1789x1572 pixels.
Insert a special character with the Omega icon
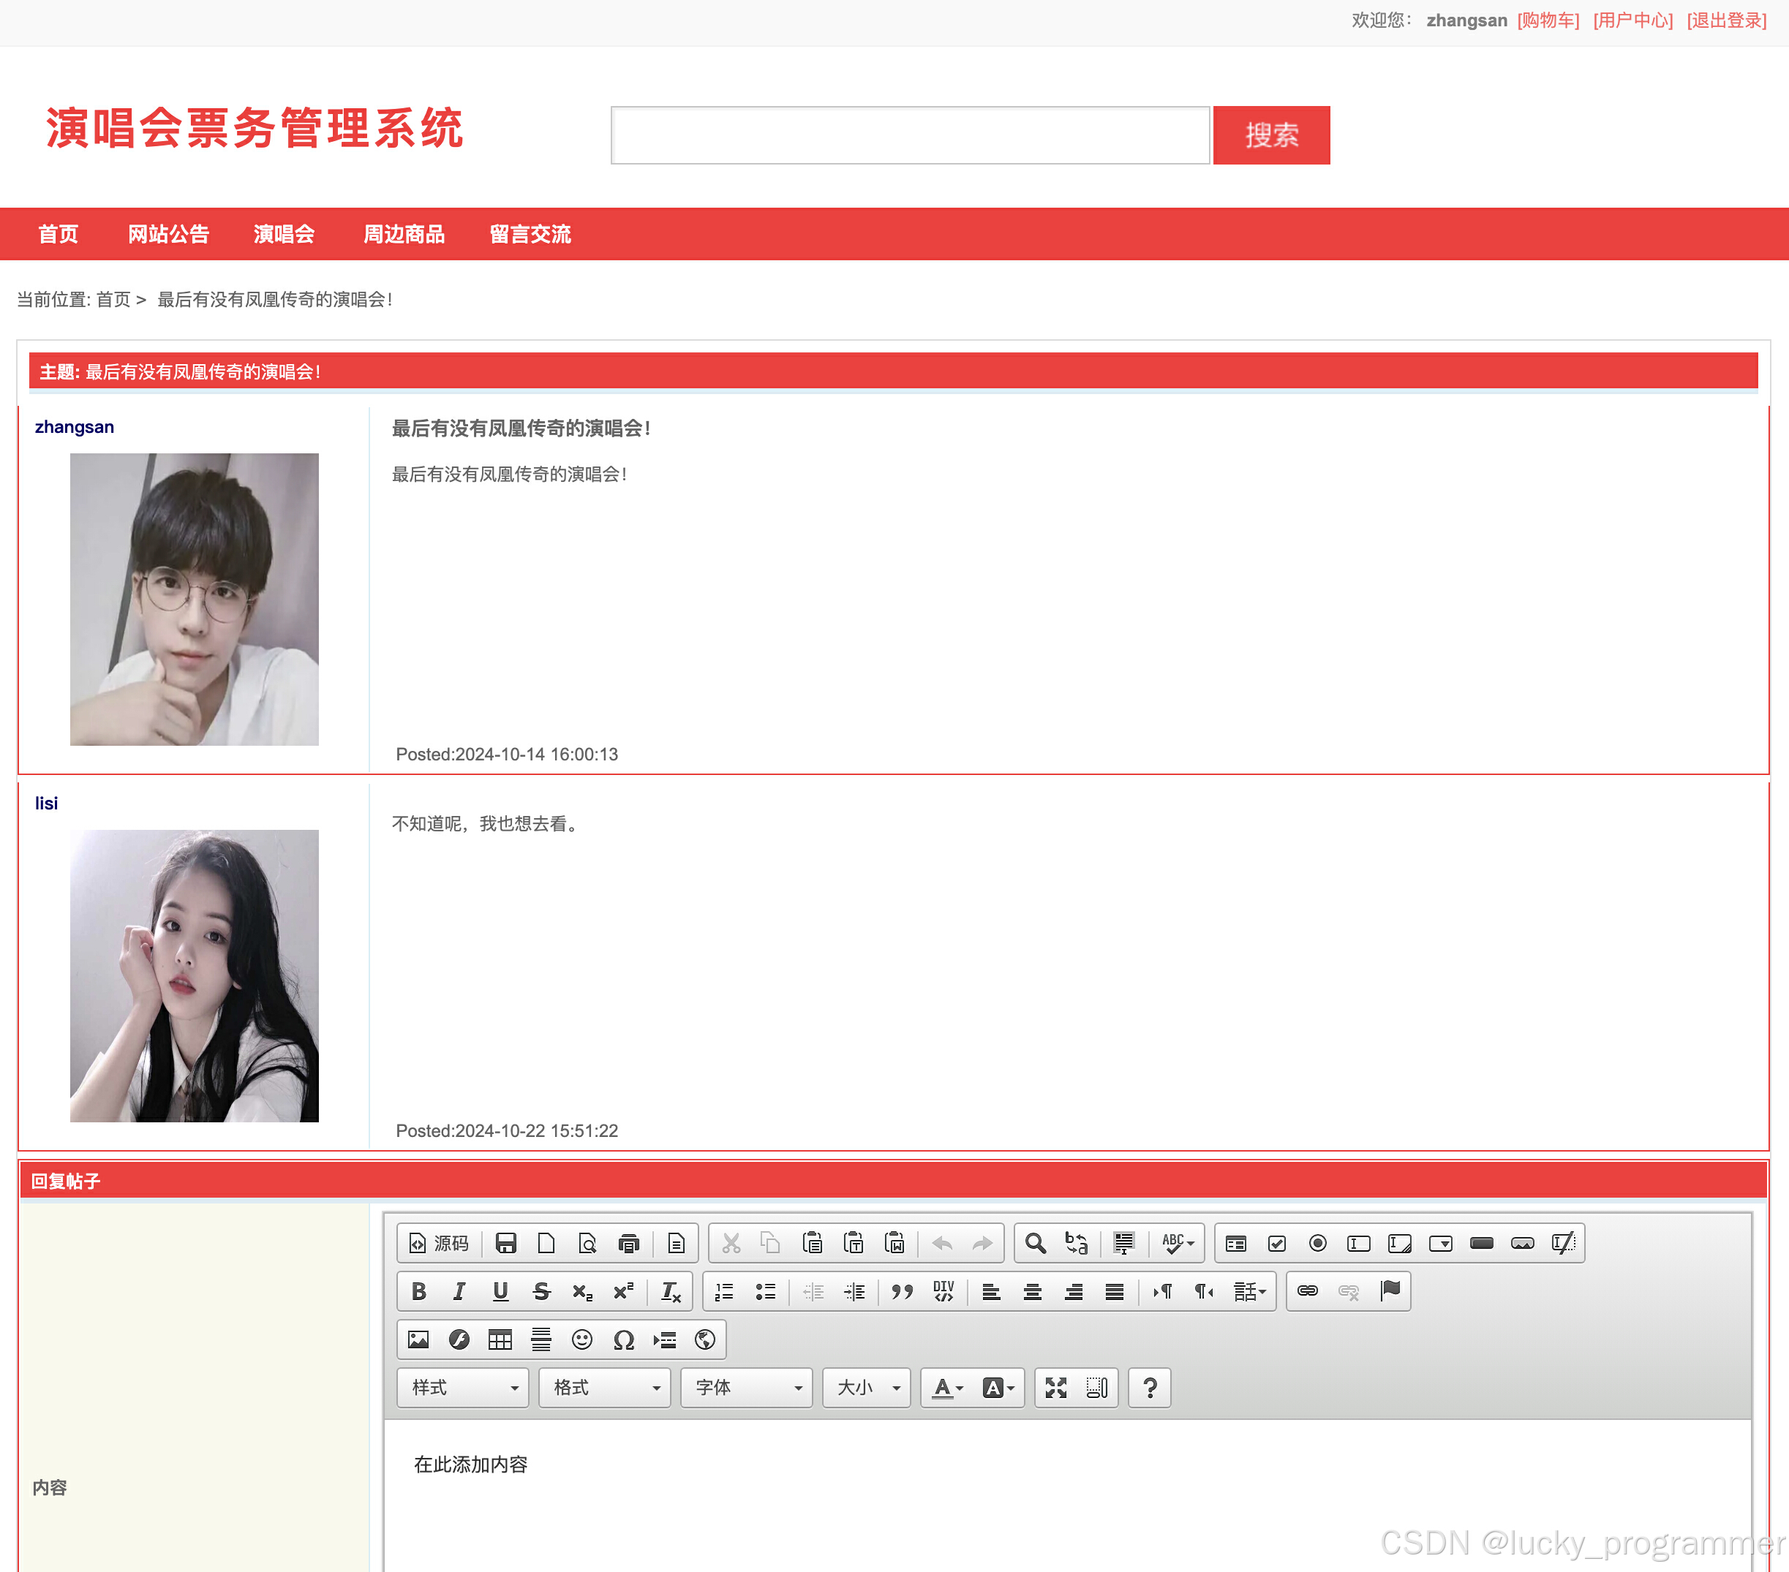(x=623, y=1339)
